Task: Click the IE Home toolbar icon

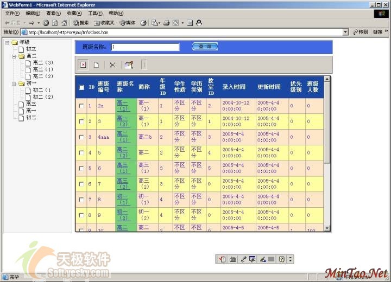Action: [64, 23]
